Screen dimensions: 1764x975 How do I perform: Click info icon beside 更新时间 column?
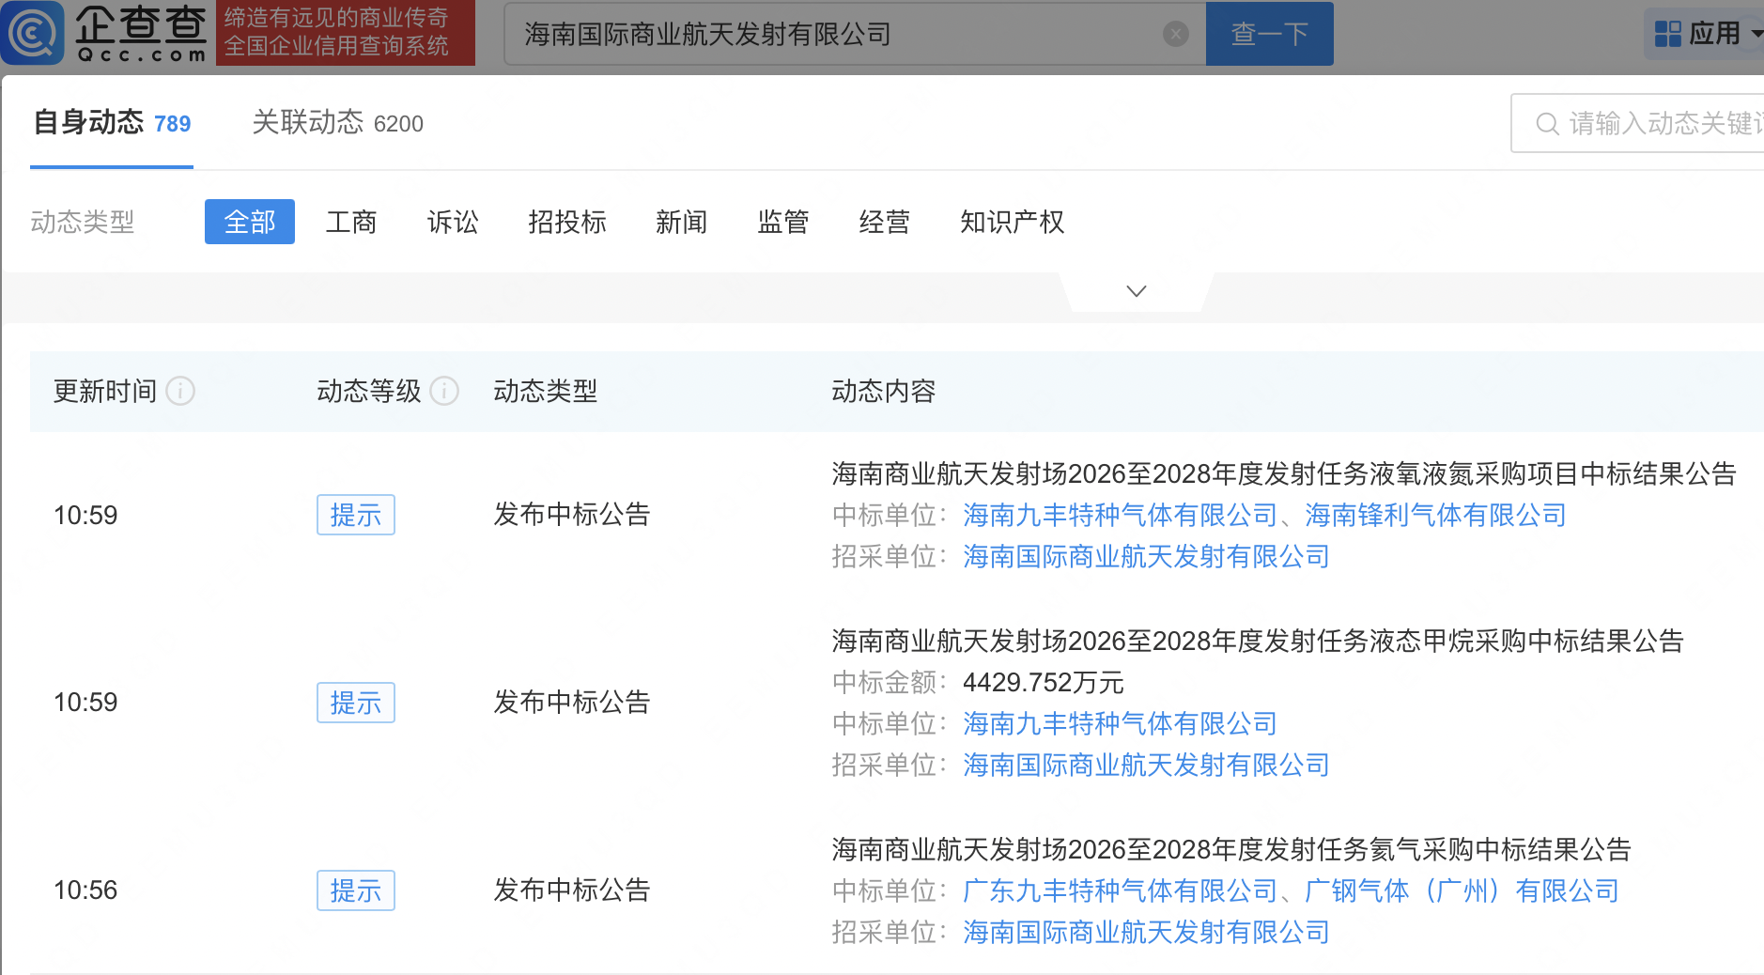[180, 392]
